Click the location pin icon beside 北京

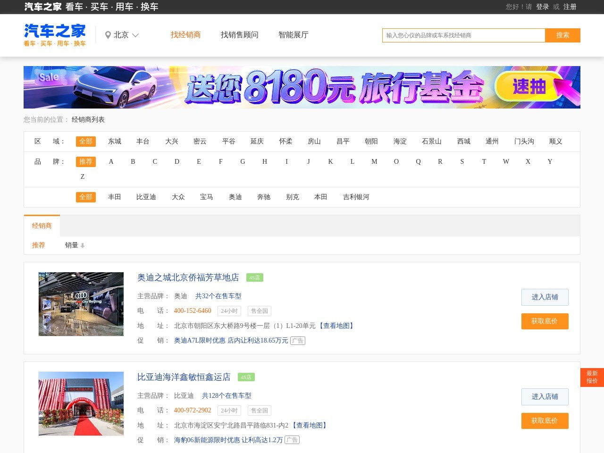click(108, 34)
